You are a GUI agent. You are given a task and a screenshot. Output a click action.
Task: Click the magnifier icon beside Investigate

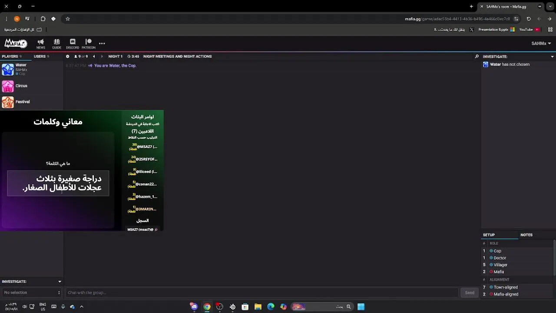click(x=477, y=57)
